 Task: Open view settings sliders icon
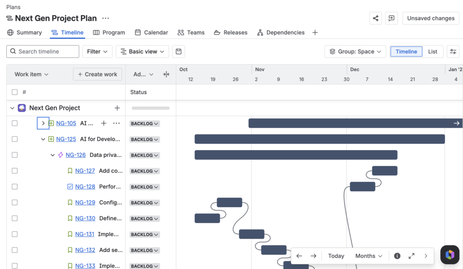453,52
